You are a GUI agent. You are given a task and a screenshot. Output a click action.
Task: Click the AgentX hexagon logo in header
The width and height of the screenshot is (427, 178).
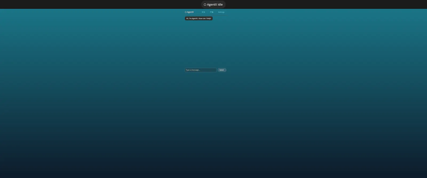(x=186, y=12)
